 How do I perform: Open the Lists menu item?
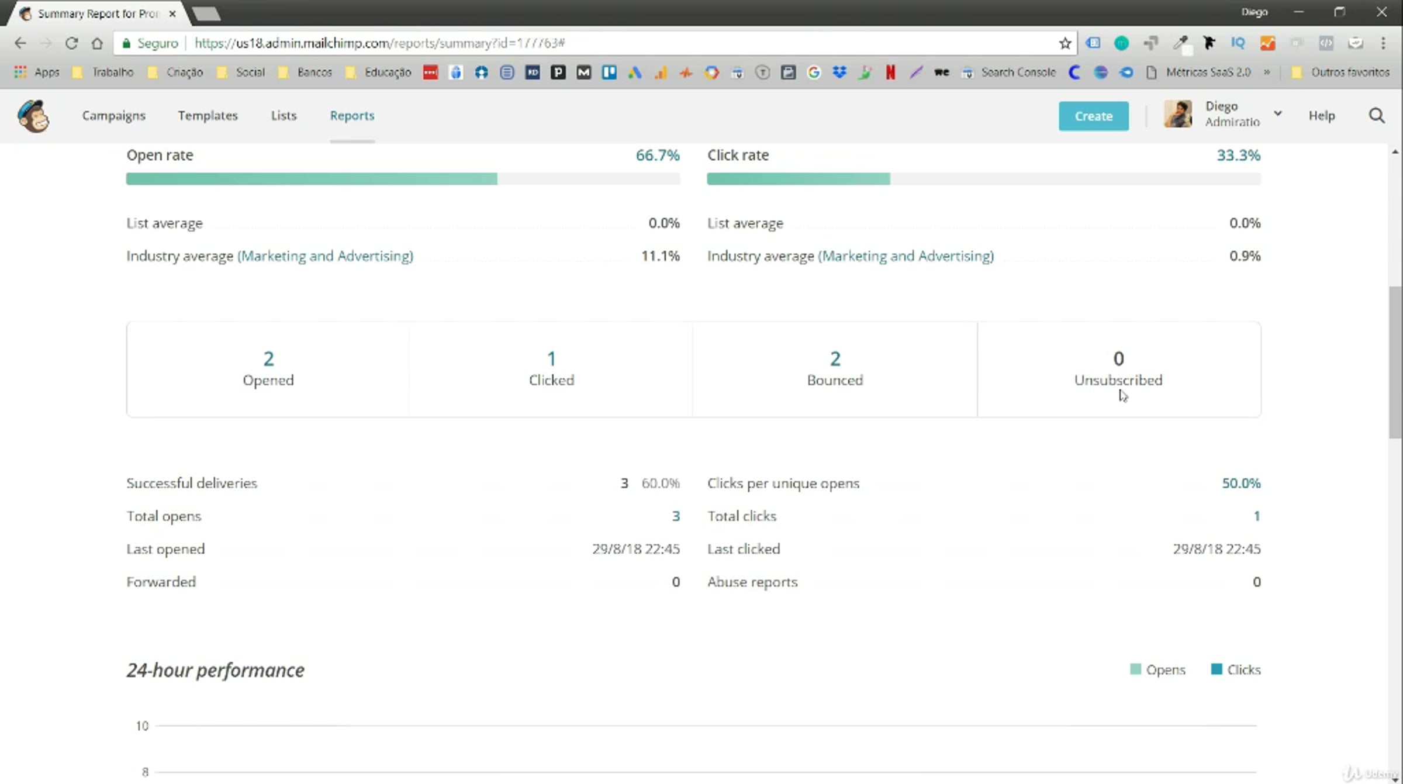click(284, 116)
